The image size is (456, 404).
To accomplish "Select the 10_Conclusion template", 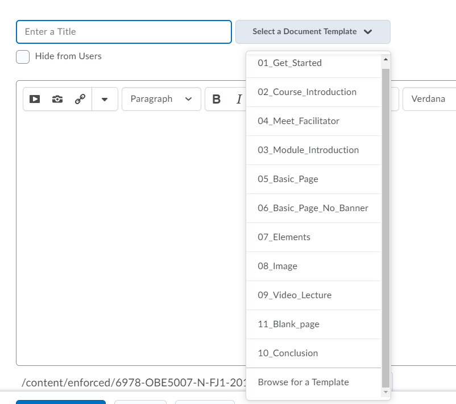I will [313, 353].
